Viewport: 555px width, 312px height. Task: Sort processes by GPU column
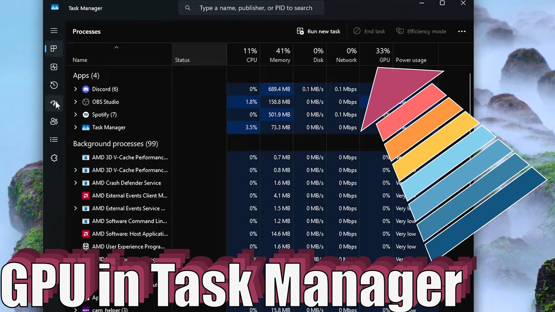(x=376, y=55)
